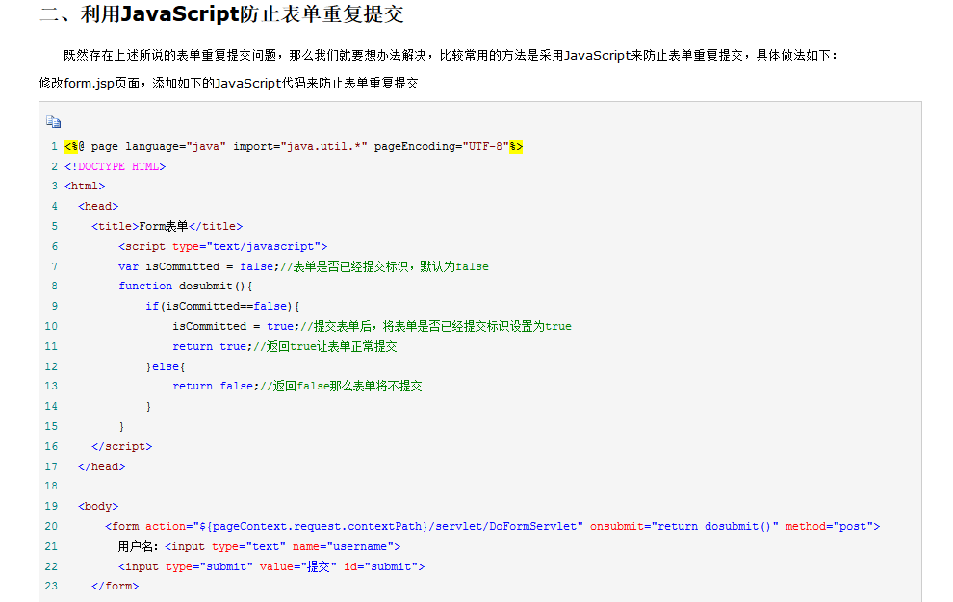The height and width of the screenshot is (602, 953).
Task: Click the comment '//表单是否已经提交标识，默认为false'
Action: pos(384,266)
